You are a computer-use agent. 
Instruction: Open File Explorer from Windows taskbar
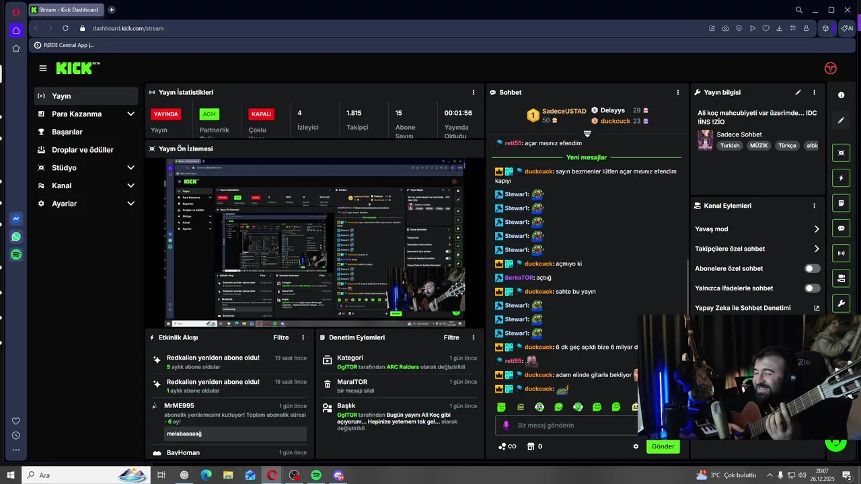[x=228, y=475]
